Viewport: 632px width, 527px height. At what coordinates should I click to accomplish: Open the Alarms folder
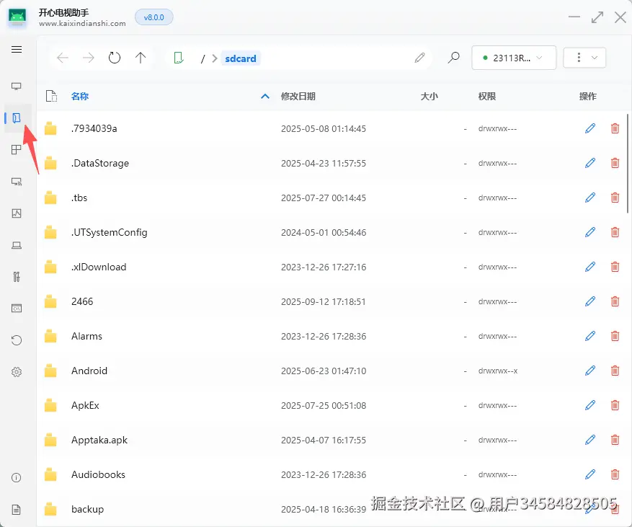pyautogui.click(x=86, y=336)
